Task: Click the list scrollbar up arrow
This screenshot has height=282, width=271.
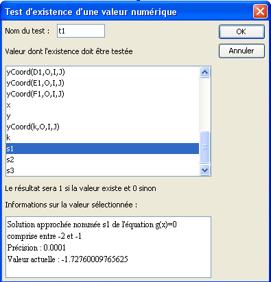Action: pos(204,73)
